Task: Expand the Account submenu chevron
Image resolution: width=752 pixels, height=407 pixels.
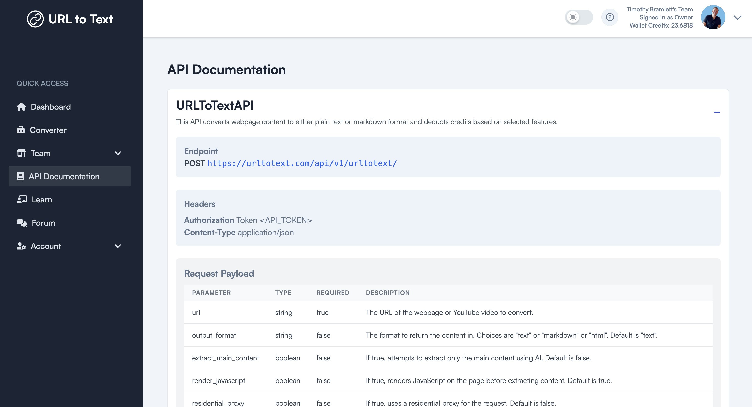Action: pyautogui.click(x=118, y=246)
